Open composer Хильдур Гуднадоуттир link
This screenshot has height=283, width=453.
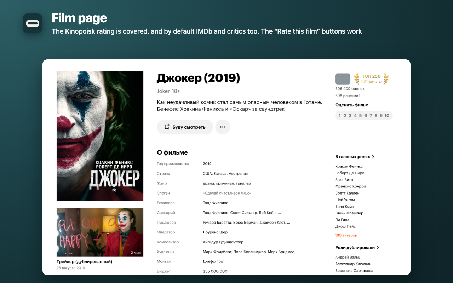point(223,242)
